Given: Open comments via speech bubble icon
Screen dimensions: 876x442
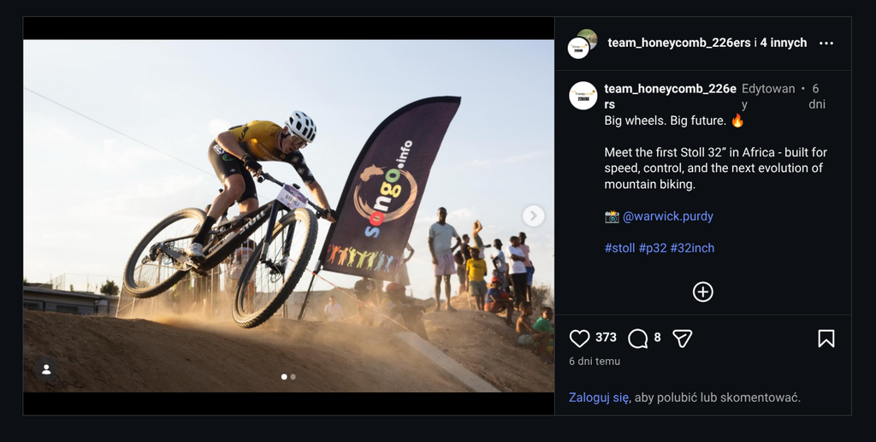Looking at the screenshot, I should point(637,339).
